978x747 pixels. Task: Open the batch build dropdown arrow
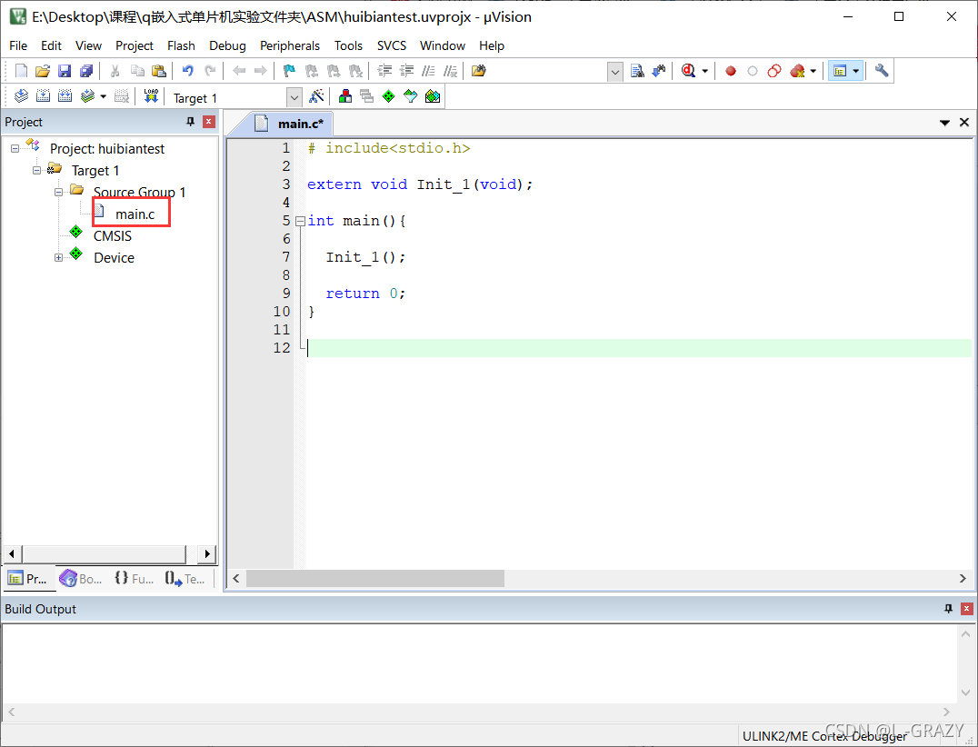pos(104,96)
